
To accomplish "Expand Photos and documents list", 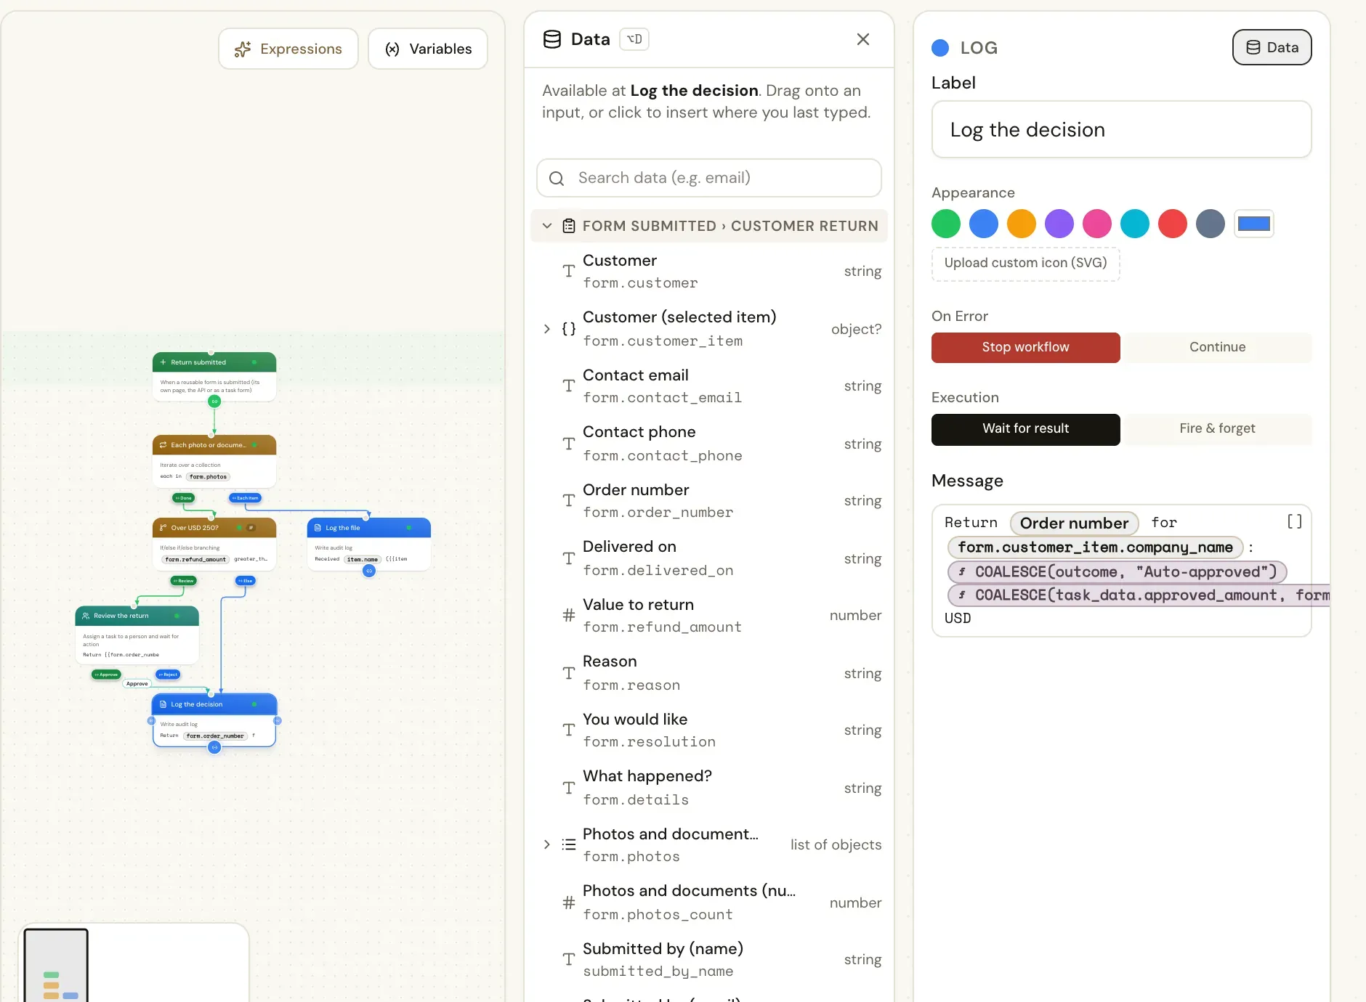I will point(547,844).
